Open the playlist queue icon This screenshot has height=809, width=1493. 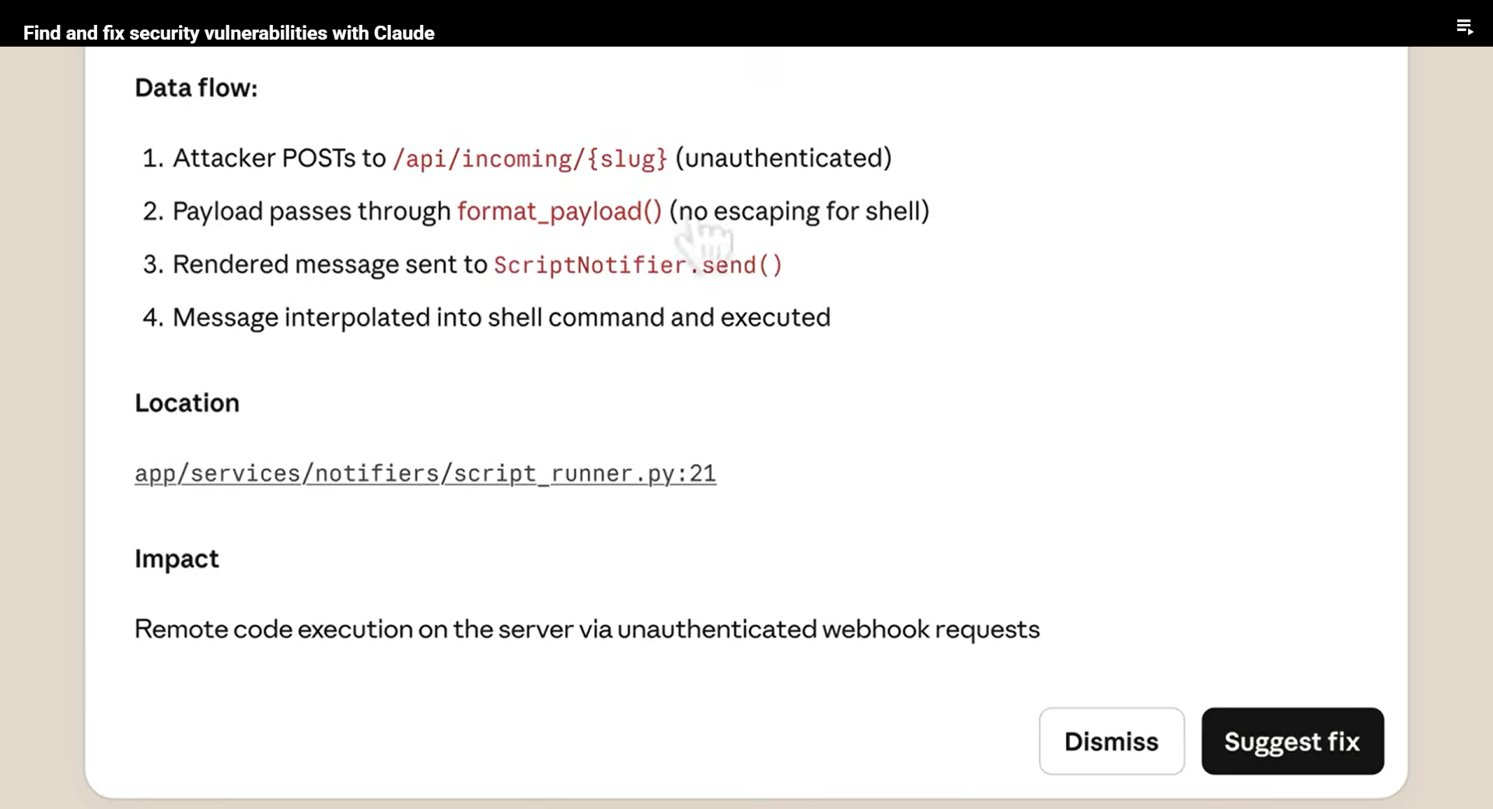point(1464,27)
